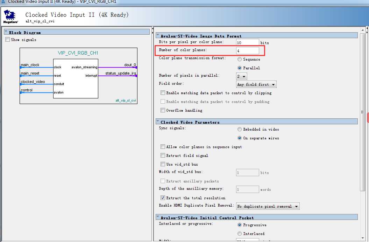The height and width of the screenshot is (242, 369).
Task: Click the title bar application icon
Action: click(3, 1)
